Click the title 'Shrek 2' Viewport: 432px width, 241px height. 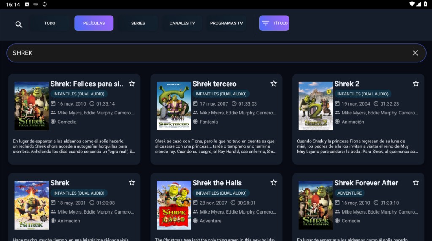coord(347,84)
